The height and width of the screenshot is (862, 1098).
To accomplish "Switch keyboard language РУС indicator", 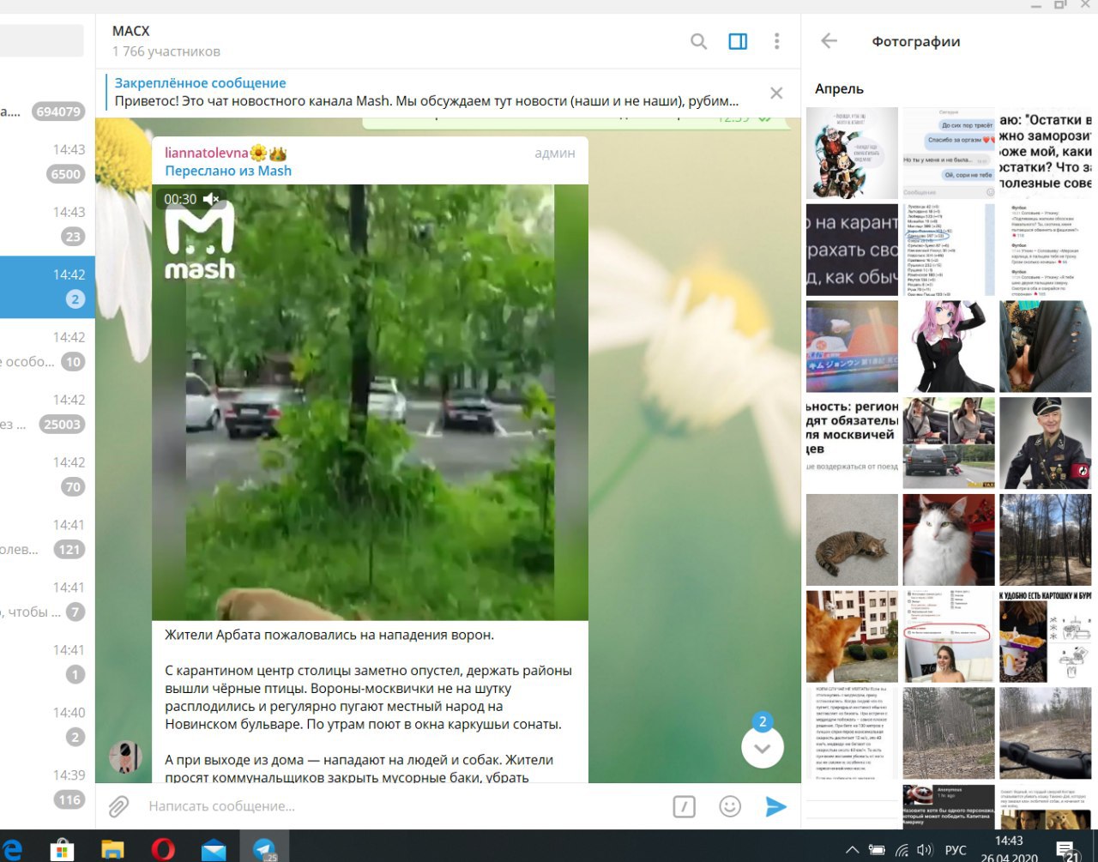I will [955, 850].
